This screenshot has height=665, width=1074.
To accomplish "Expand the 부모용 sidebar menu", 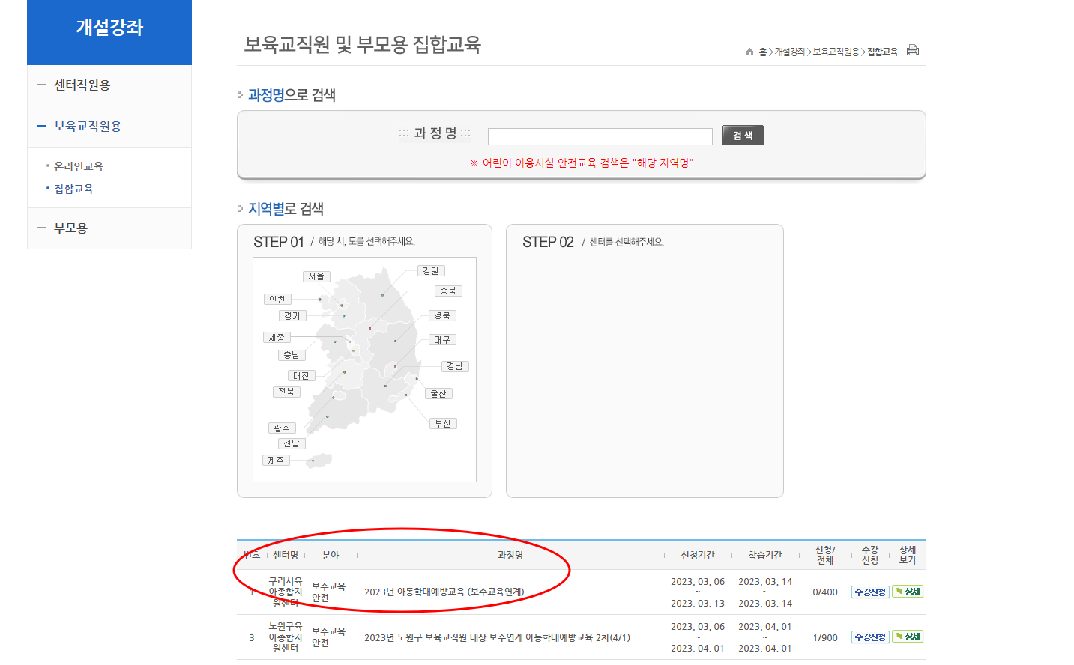I will (109, 228).
